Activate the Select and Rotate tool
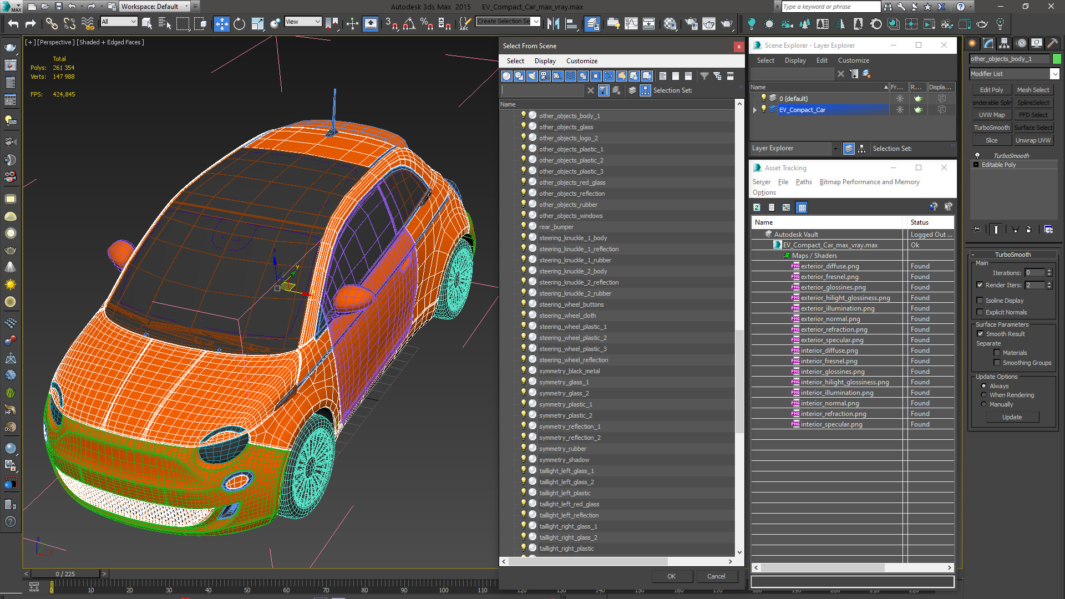 click(239, 23)
